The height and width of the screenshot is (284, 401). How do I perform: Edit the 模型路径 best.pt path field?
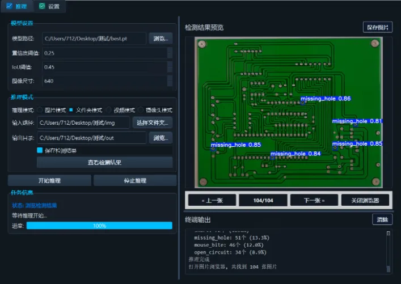pos(94,39)
